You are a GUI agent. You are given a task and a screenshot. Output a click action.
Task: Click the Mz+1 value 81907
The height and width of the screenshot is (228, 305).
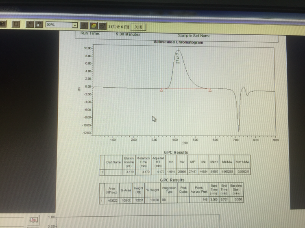[214, 172]
